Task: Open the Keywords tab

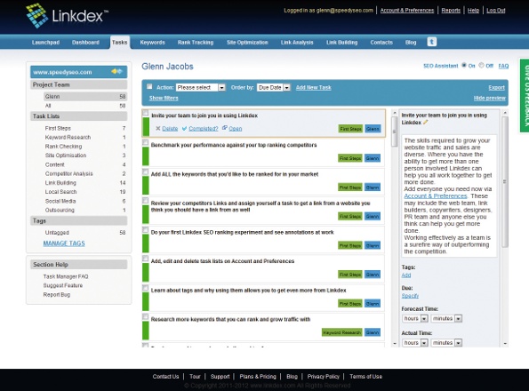Action: (x=153, y=43)
